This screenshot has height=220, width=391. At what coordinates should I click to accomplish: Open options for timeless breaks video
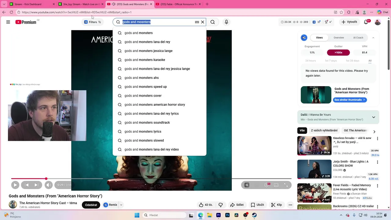(378, 138)
